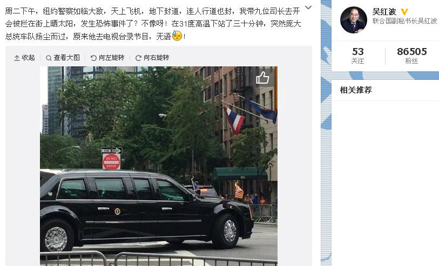View the 86505 粉丝 followers list
Viewport: 439px width, 266px height.
point(412,56)
